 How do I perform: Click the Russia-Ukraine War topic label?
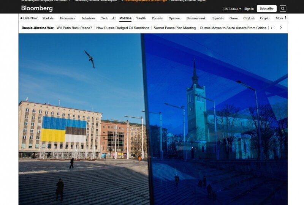tap(38, 28)
